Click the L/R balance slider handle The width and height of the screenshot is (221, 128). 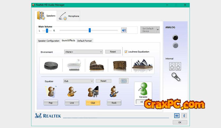point(47,31)
